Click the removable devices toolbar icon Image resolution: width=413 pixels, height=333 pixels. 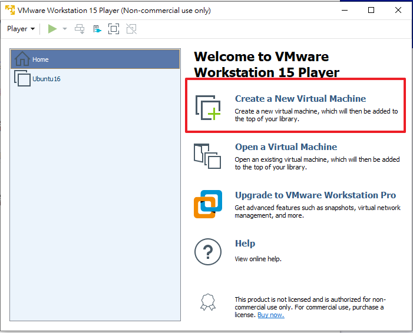tap(97, 29)
